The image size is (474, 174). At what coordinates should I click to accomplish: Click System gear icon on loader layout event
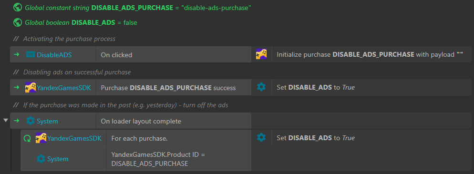(31, 121)
